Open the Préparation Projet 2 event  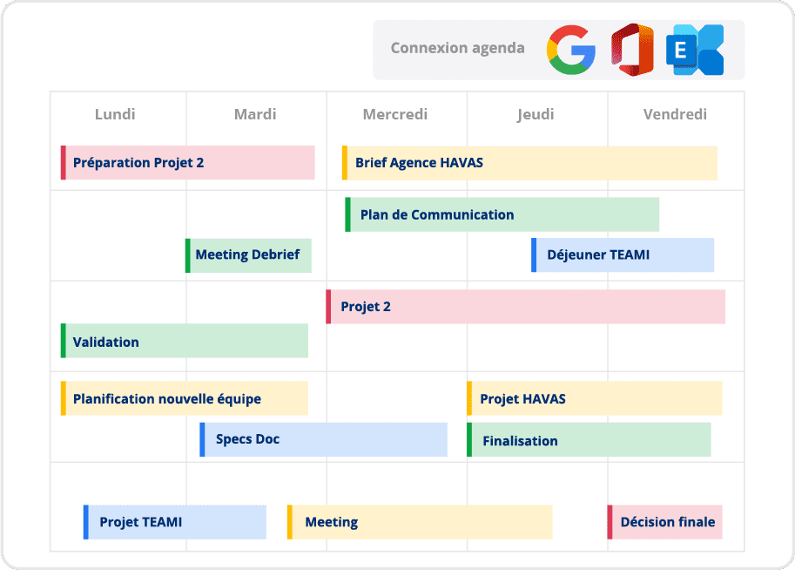click(x=187, y=163)
